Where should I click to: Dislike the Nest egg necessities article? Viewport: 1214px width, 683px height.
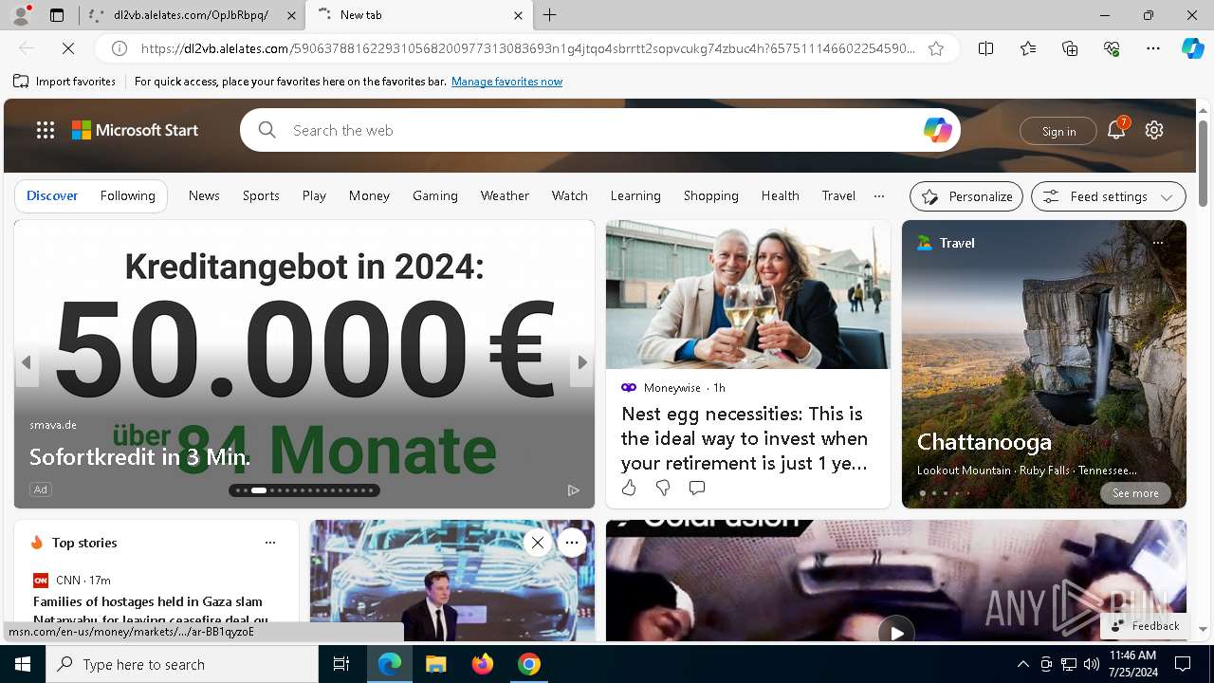(663, 488)
